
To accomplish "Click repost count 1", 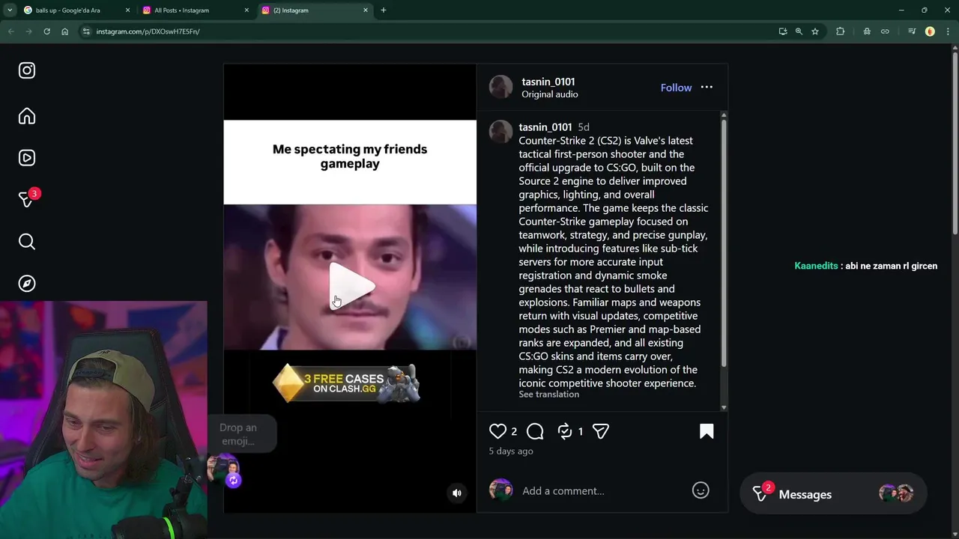I will pyautogui.click(x=580, y=432).
